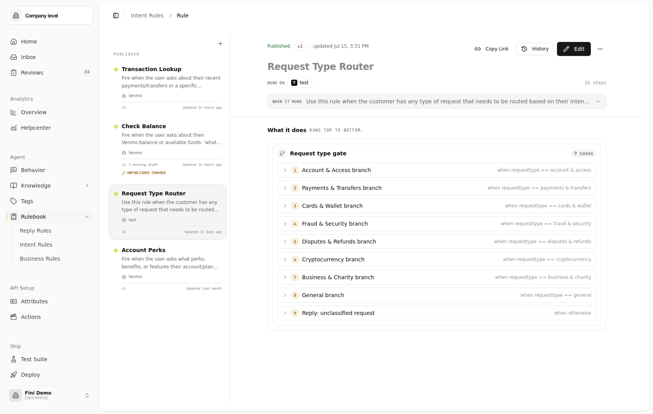The image size is (653, 414).
Task: Expand the Knowledge submenu chevron
Action: click(87, 186)
